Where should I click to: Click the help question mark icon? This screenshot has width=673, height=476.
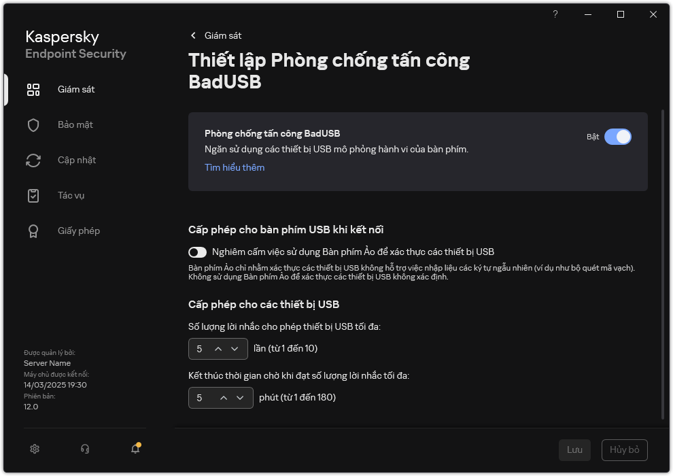555,14
